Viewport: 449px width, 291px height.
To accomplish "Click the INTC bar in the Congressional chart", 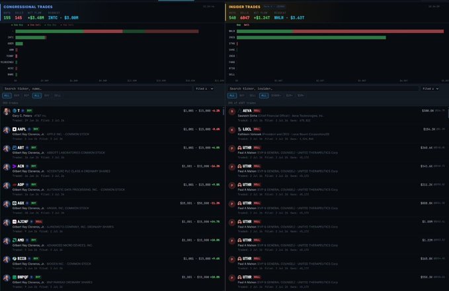I will pos(31,38).
